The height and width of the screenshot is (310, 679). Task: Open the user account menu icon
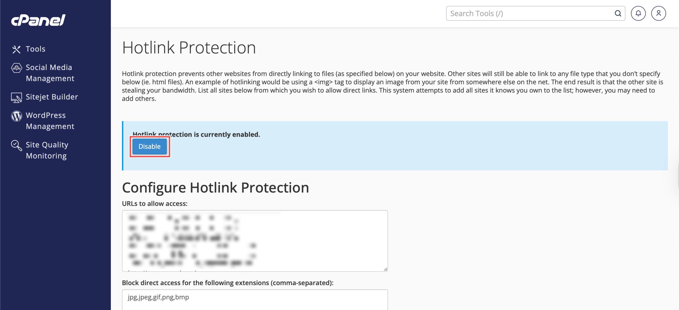(x=658, y=13)
